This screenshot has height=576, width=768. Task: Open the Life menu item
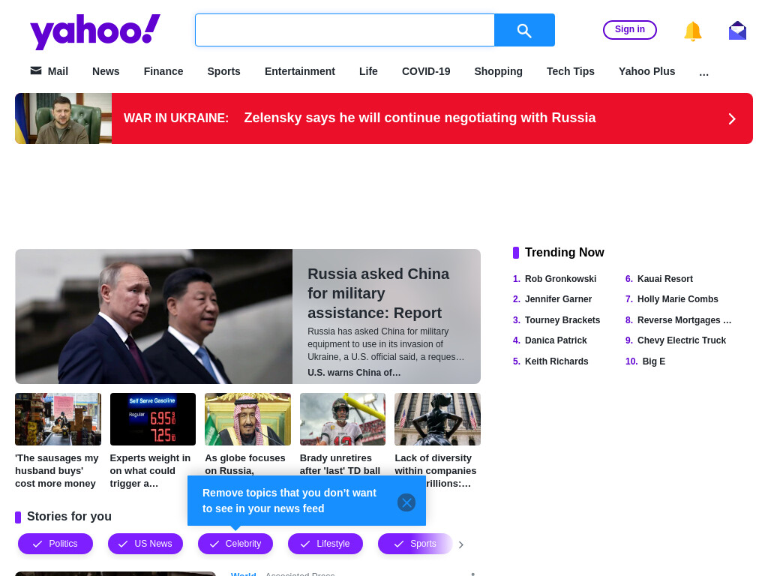pyautogui.click(x=368, y=71)
